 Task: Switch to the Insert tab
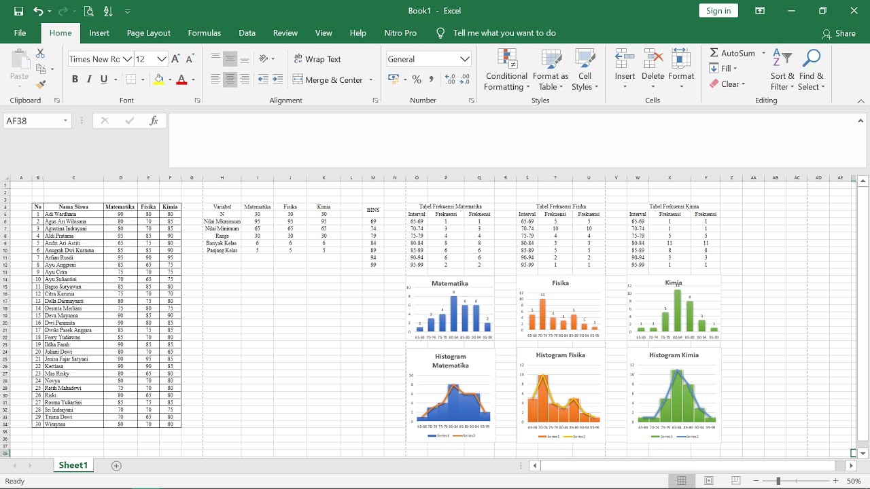99,33
